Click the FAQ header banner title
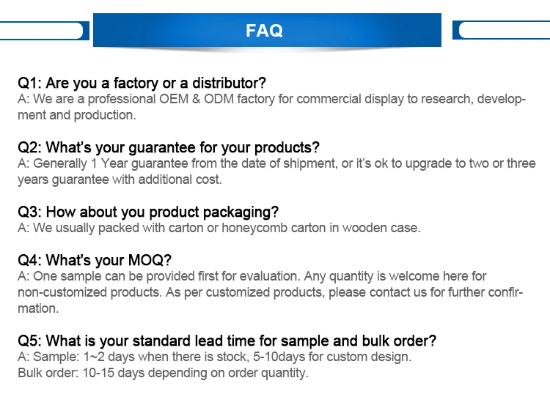This screenshot has width=550, height=397. [265, 30]
